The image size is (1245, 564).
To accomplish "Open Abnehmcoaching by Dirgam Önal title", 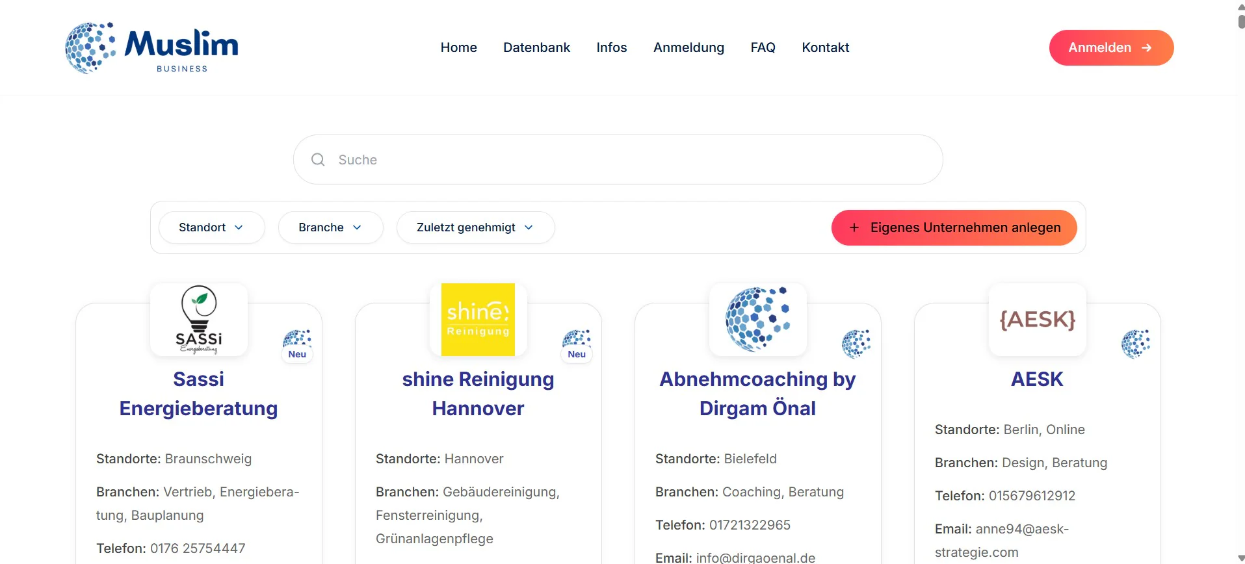I will click(x=758, y=394).
